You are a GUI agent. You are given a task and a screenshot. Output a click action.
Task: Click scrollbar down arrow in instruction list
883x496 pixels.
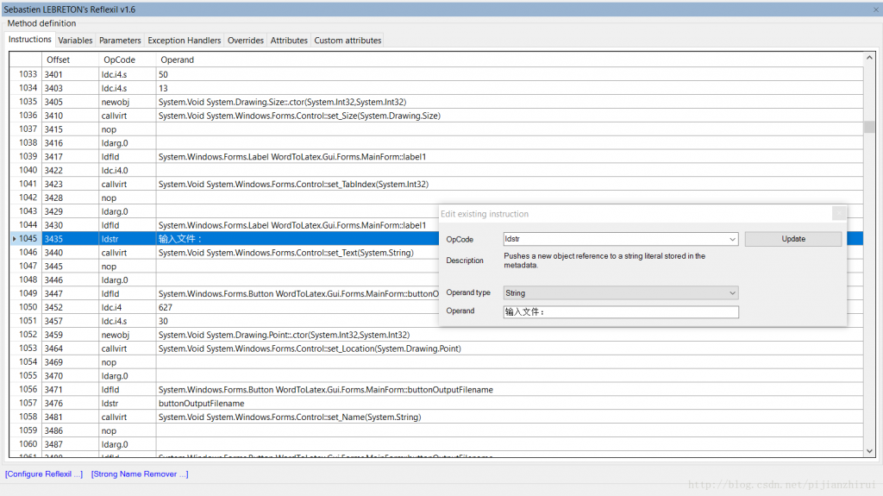pos(869,451)
